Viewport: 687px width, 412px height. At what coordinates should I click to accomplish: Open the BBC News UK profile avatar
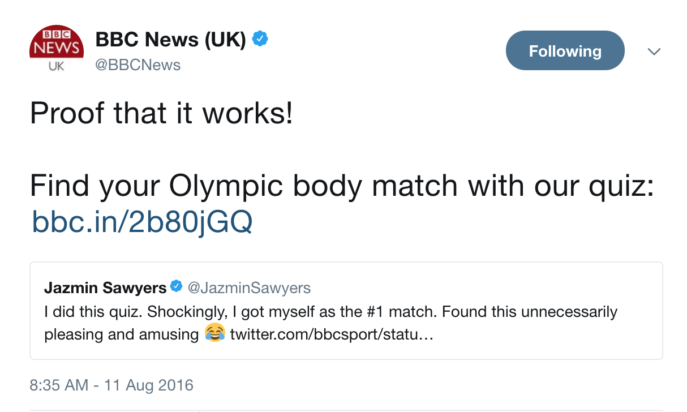pyautogui.click(x=57, y=49)
